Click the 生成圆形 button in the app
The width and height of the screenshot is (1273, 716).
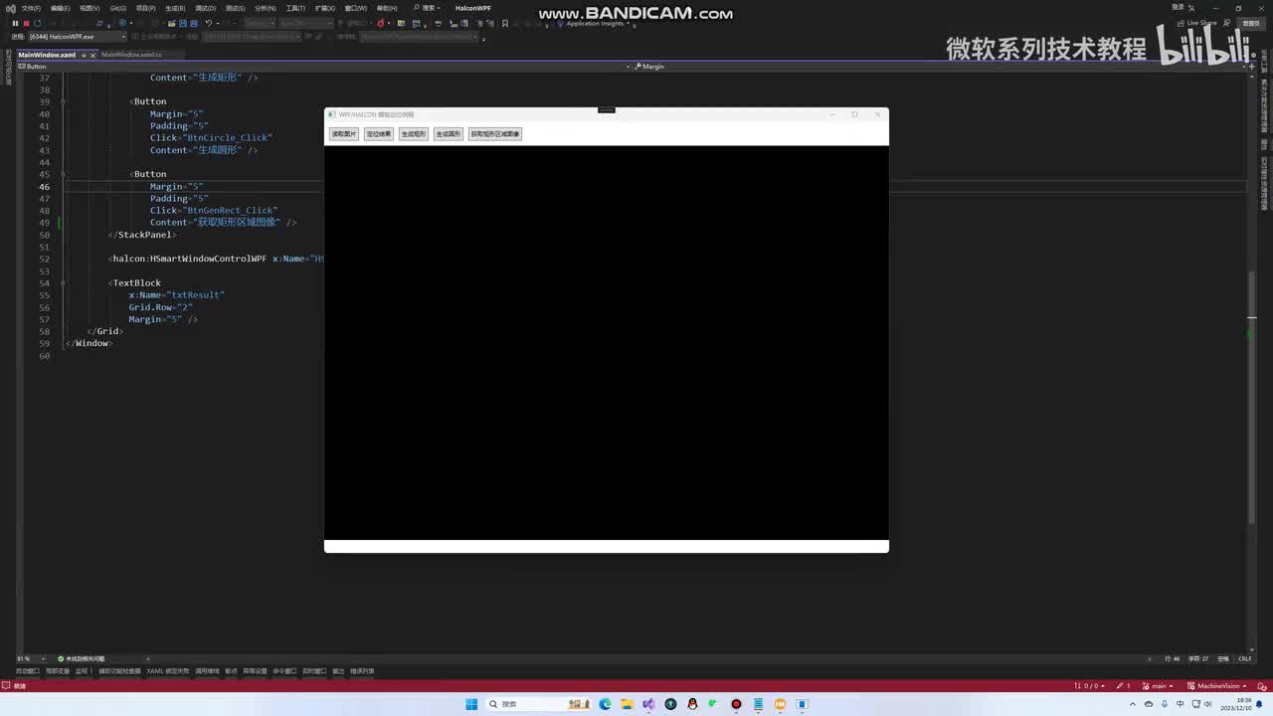click(449, 133)
